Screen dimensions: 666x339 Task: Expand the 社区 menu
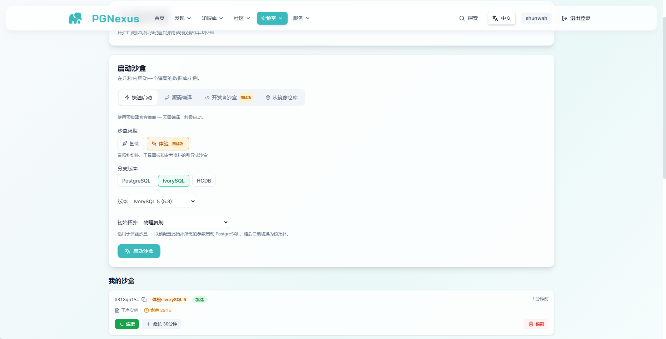(242, 18)
